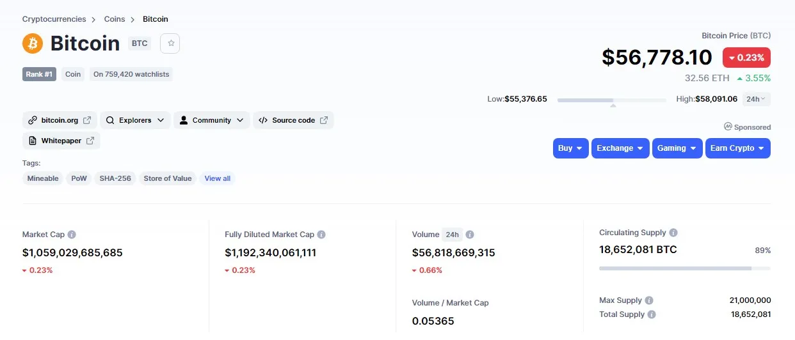Select the Mineable tag
Image resolution: width=795 pixels, height=340 pixels.
[43, 178]
